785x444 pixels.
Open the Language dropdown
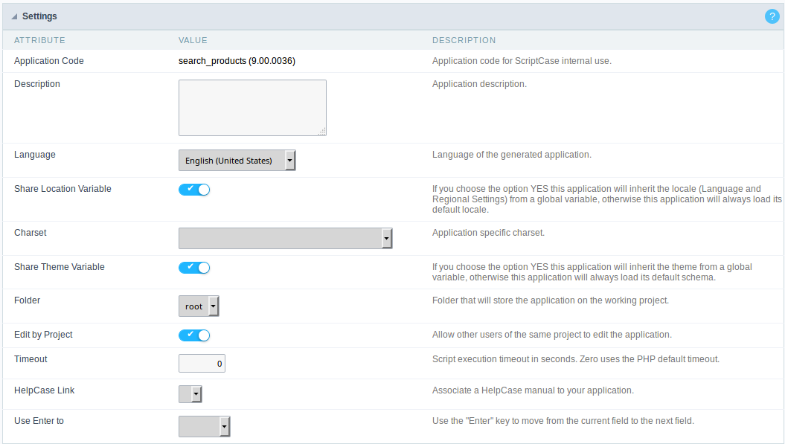coord(291,160)
